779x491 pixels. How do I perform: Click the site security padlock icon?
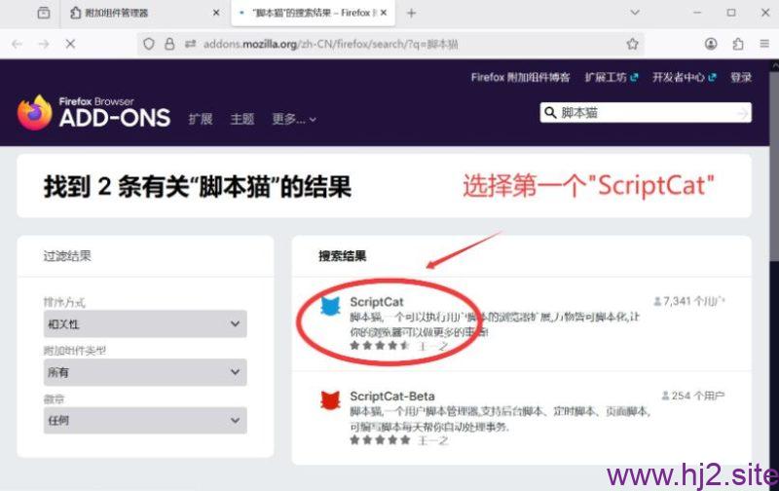coord(169,44)
